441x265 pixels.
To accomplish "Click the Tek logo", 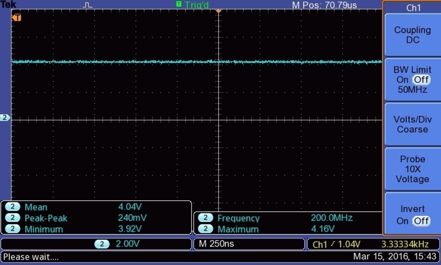I will click(8, 4).
